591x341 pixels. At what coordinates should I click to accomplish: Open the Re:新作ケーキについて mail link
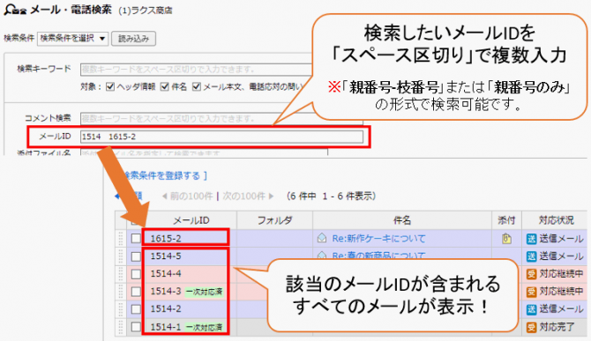click(378, 238)
